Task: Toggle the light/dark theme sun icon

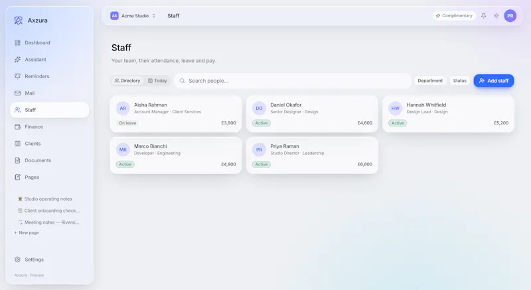Action: [x=496, y=15]
